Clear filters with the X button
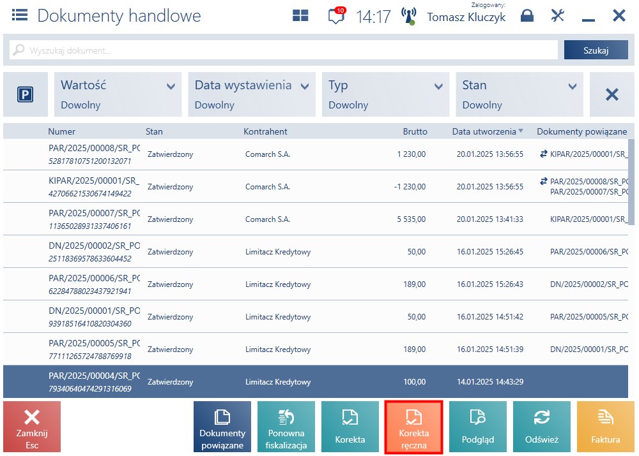 612,94
